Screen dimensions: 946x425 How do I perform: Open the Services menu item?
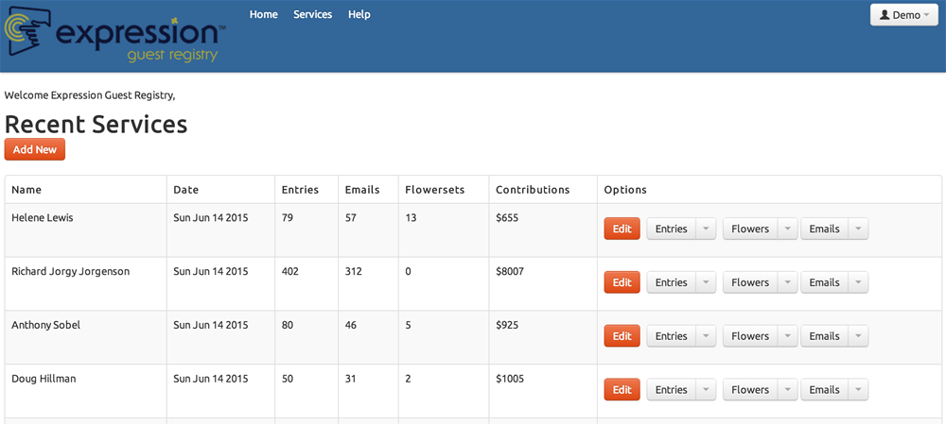[312, 14]
